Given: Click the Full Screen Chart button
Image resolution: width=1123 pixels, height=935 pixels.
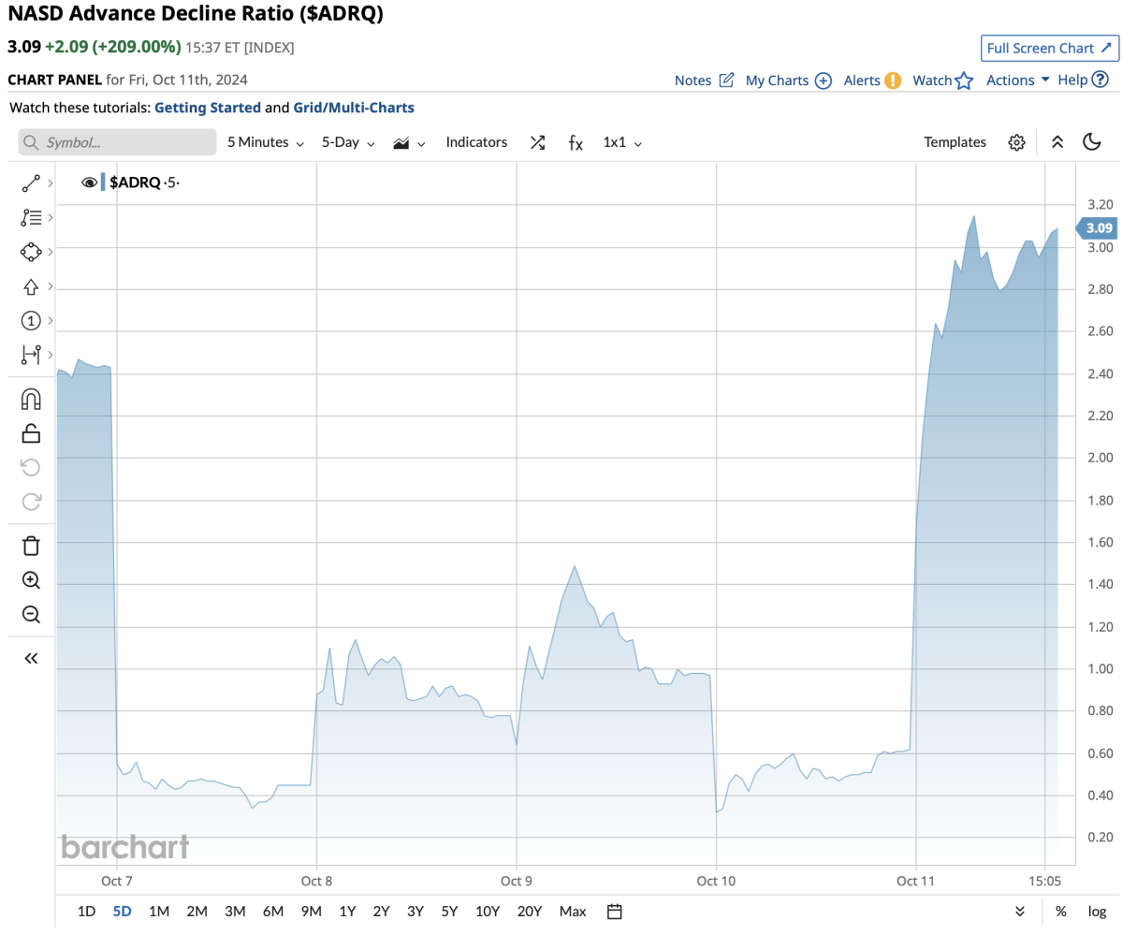Looking at the screenshot, I should click(1049, 48).
